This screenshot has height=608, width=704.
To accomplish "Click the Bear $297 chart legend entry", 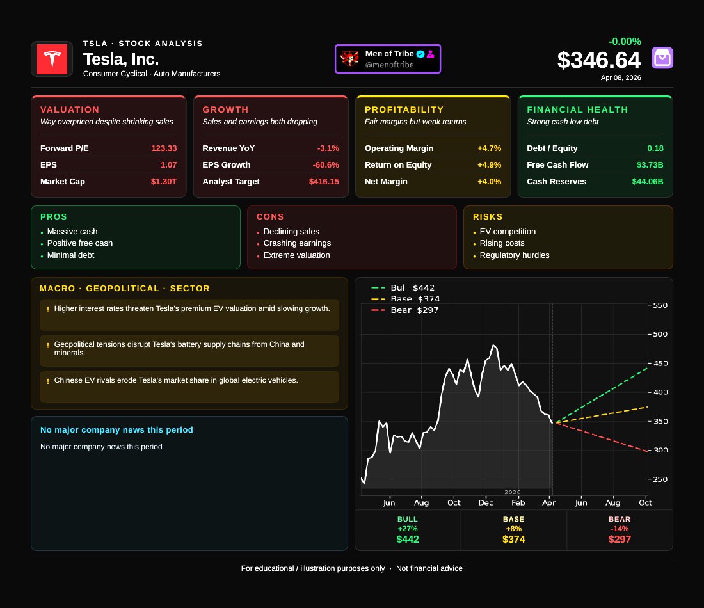I will coord(405,310).
